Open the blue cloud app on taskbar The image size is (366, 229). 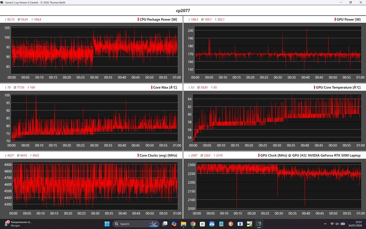[212, 224]
